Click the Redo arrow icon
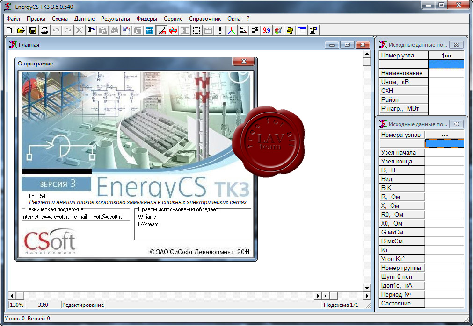This screenshot has height=326, width=473. pyautogui.click(x=68, y=30)
